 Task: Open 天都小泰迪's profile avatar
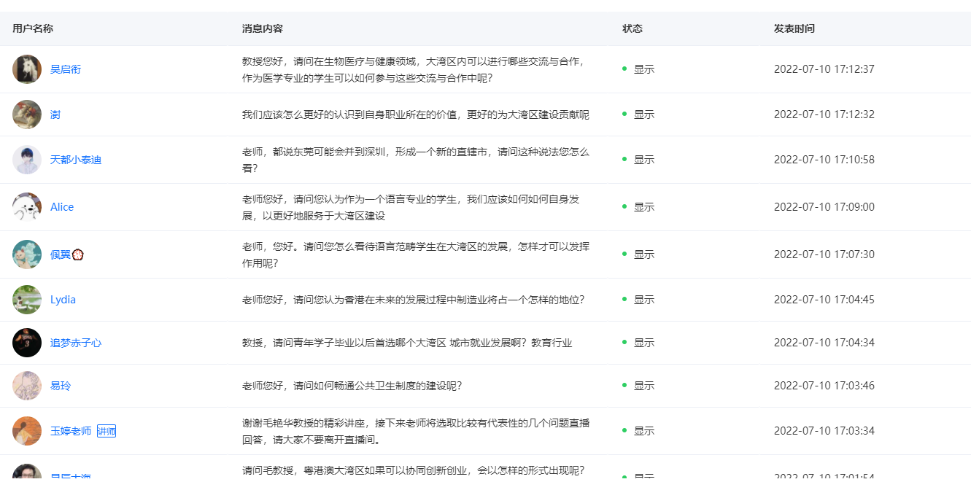coord(27,160)
